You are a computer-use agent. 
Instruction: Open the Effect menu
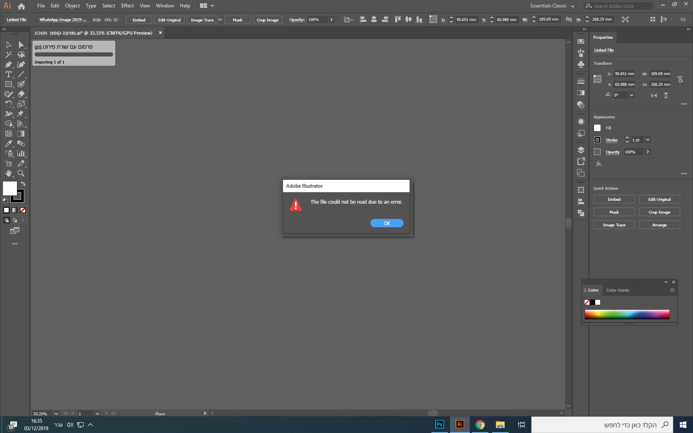tap(127, 6)
